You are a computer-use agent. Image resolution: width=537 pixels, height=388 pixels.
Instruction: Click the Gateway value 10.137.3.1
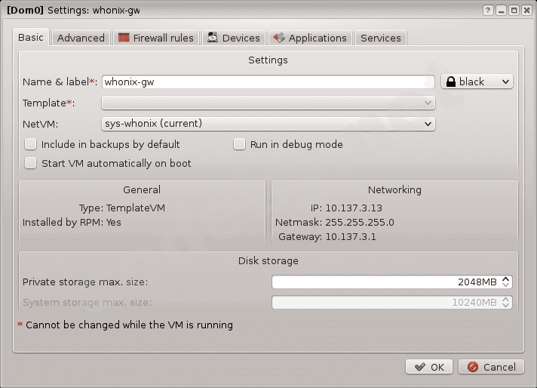[x=351, y=237]
